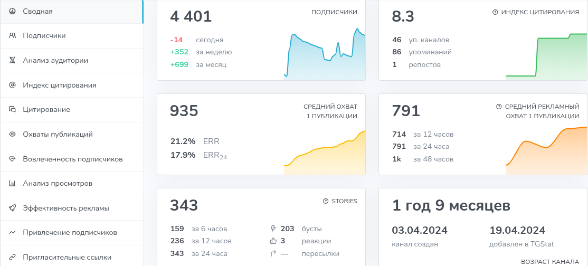Screen dimensions: 588x266
Task: Open Вовлеченность подписчиков in the sidebar
Action: point(72,159)
